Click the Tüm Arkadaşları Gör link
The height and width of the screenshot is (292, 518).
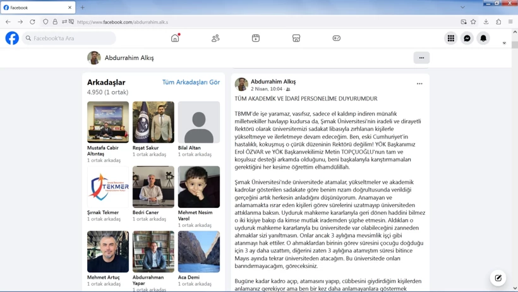(x=191, y=82)
